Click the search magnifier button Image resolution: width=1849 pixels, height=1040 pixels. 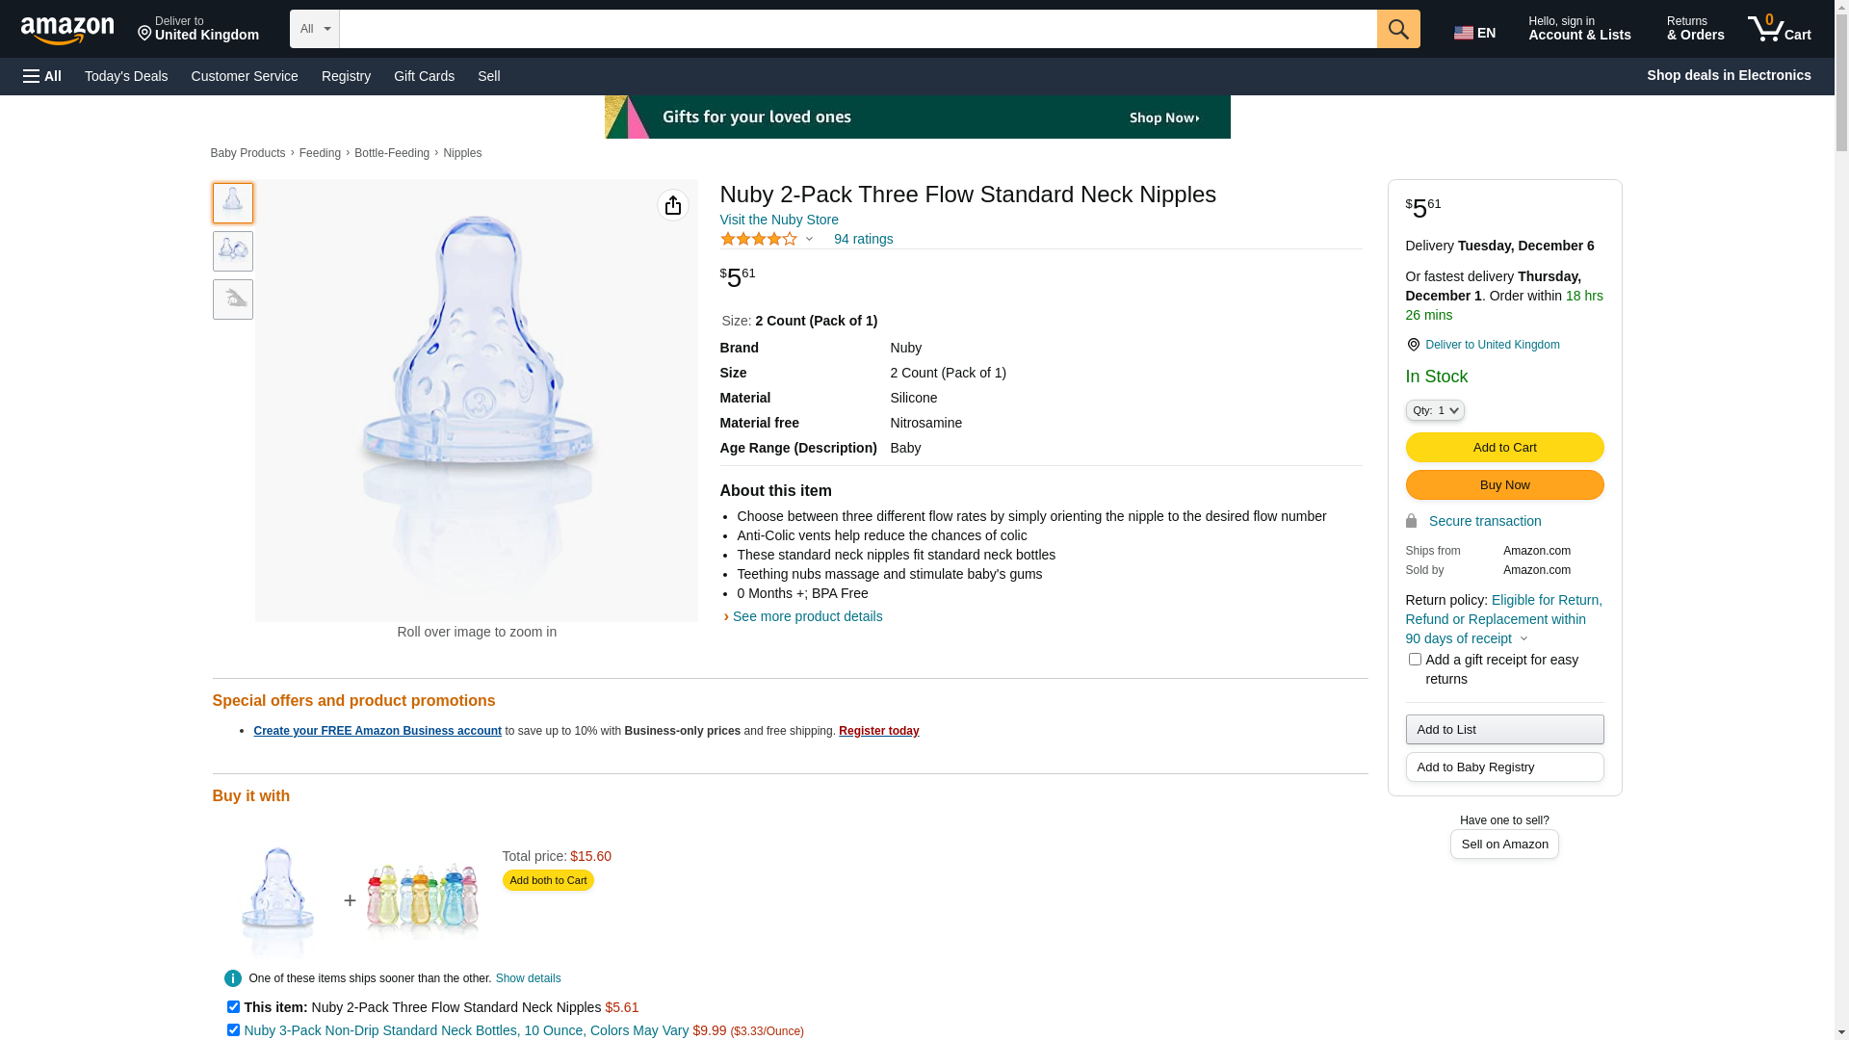[x=1398, y=29]
